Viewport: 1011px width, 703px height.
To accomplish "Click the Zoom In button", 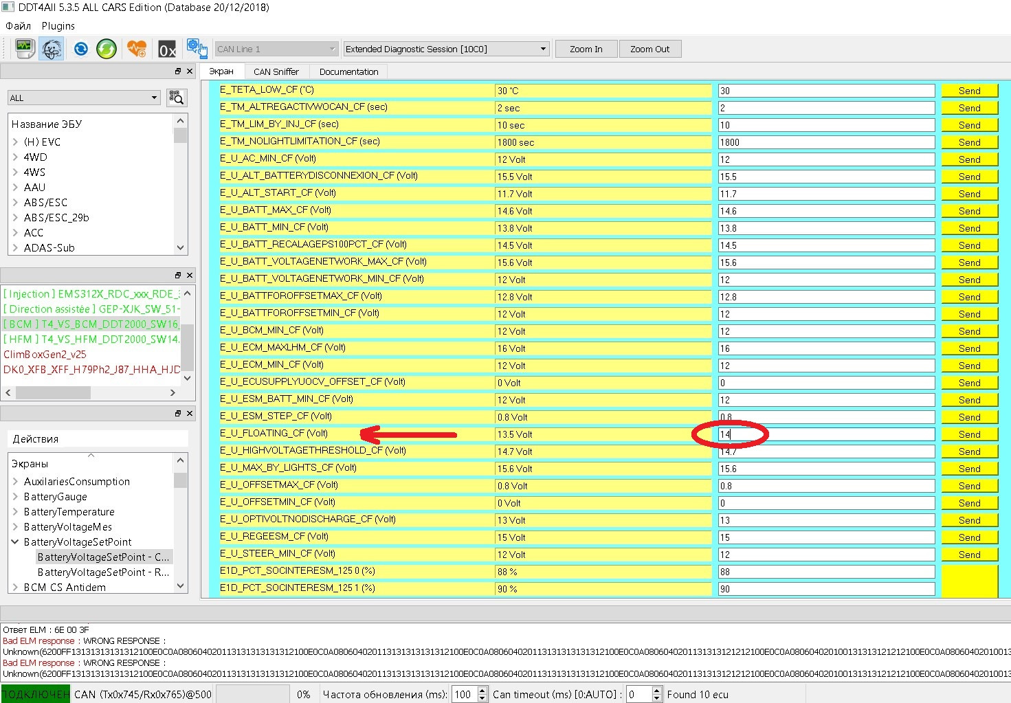I will (x=586, y=49).
